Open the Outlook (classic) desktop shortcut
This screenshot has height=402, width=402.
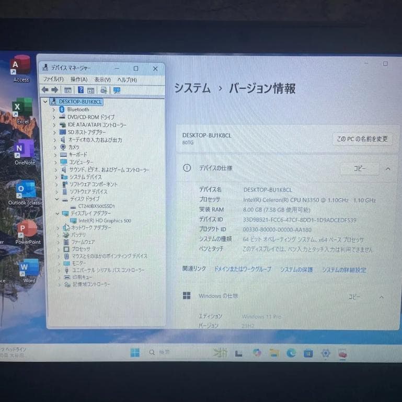point(26,193)
